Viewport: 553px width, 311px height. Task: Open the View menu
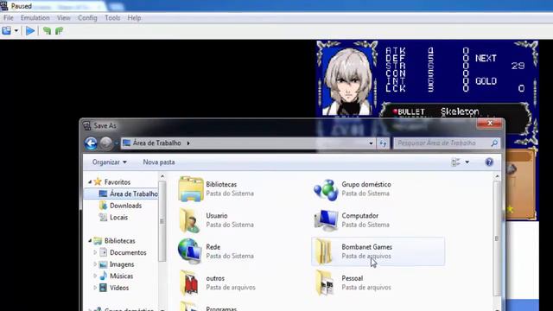pyautogui.click(x=64, y=17)
